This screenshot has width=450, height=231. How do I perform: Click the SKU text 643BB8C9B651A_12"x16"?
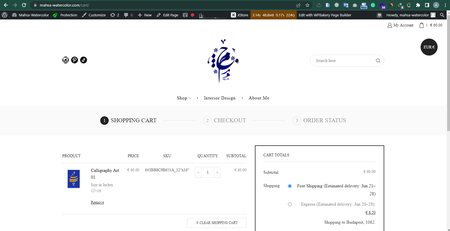(167, 170)
